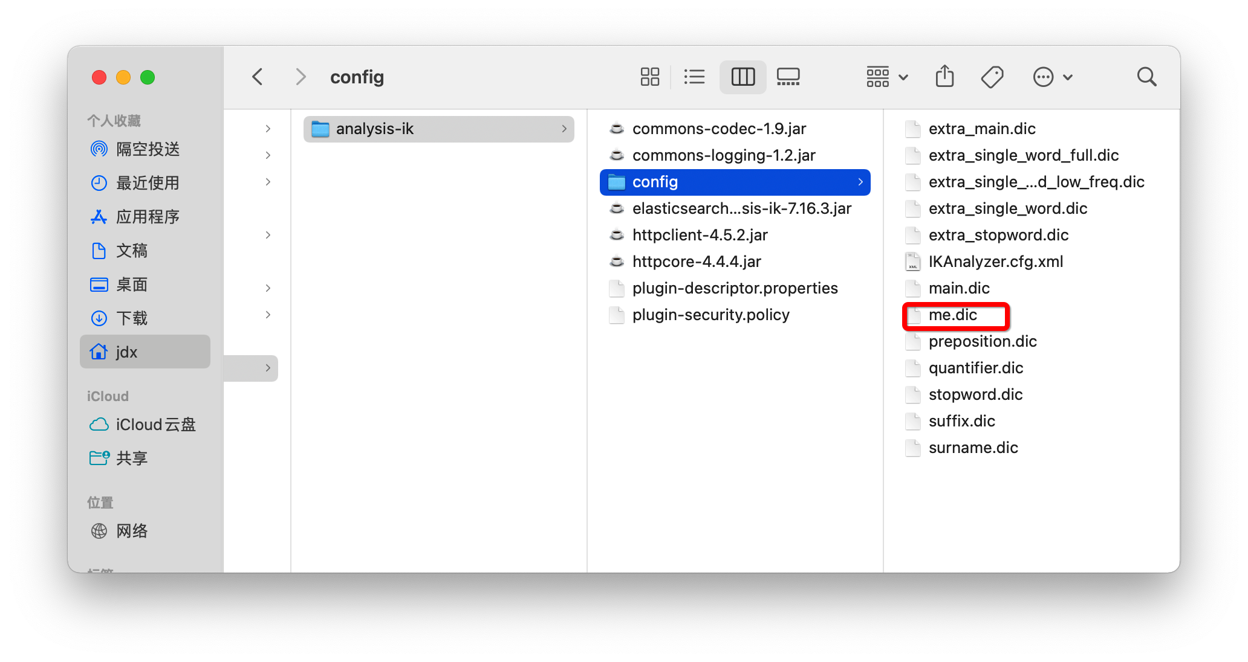The height and width of the screenshot is (662, 1248).
Task: Open 隔空投送 (AirDrop) in sidebar
Action: point(145,149)
